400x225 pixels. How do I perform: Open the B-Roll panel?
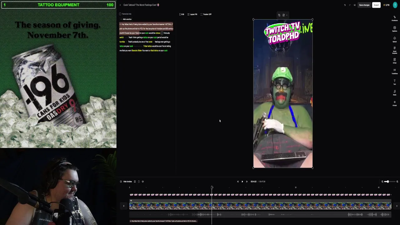click(394, 61)
